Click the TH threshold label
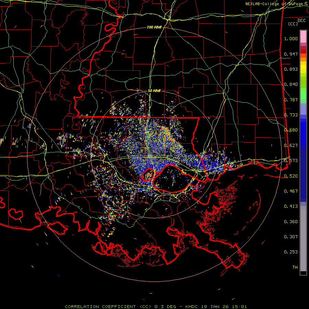Viewport: 309px width, 309px height. [x=295, y=267]
